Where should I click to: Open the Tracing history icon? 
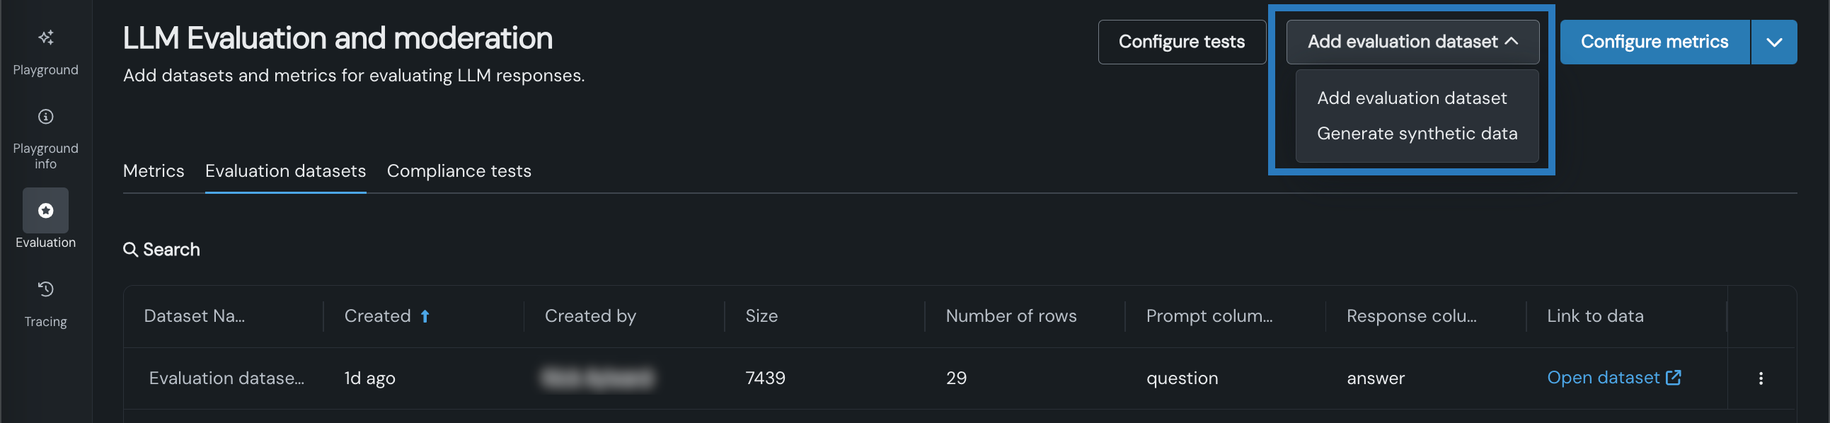click(x=45, y=289)
